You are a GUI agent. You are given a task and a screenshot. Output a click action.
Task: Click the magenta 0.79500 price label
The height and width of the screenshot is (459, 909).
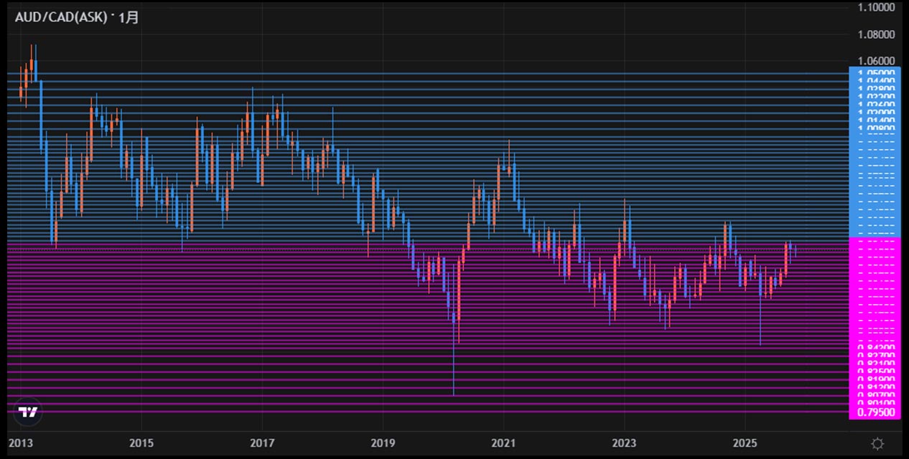point(875,412)
